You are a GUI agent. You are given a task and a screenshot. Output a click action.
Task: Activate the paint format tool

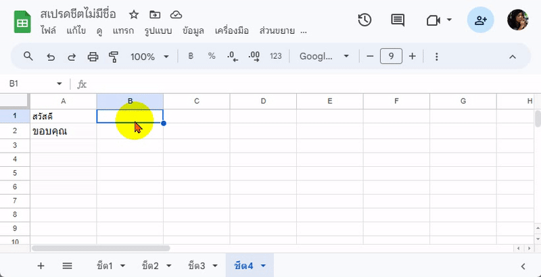click(114, 56)
